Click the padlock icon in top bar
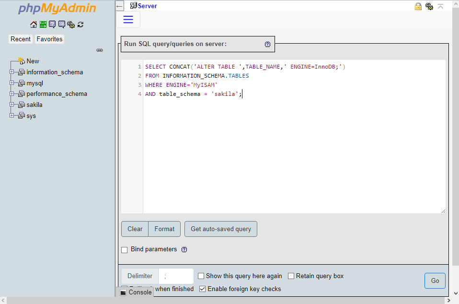 [418, 6]
